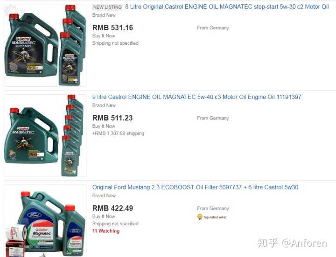336x257 pixels.
Task: Click the 9 litre Magnatec 5w-40 product image
Action: (x=45, y=136)
